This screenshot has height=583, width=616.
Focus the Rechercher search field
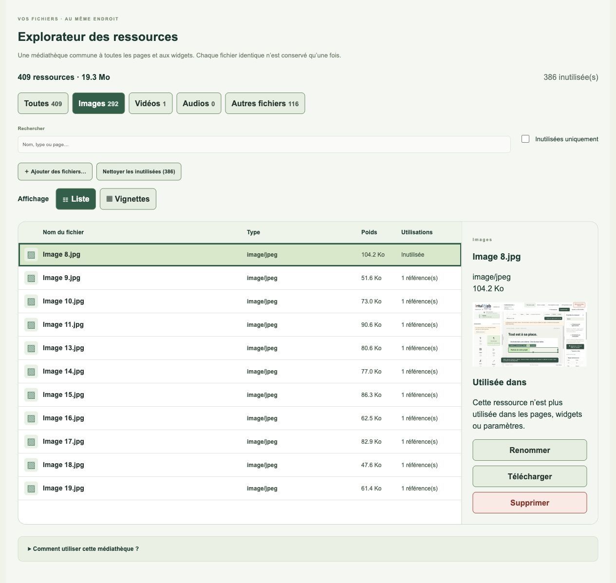(264, 145)
